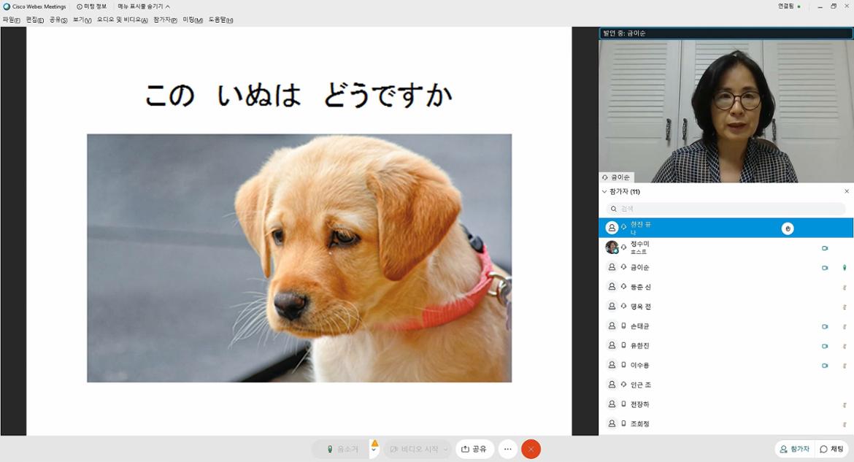Expand audio options arrow next to mute
The height and width of the screenshot is (462, 854).
(x=374, y=450)
